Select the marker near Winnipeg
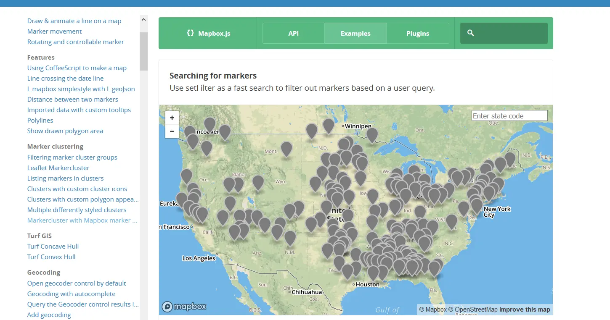This screenshot has width=610, height=320. 329,125
